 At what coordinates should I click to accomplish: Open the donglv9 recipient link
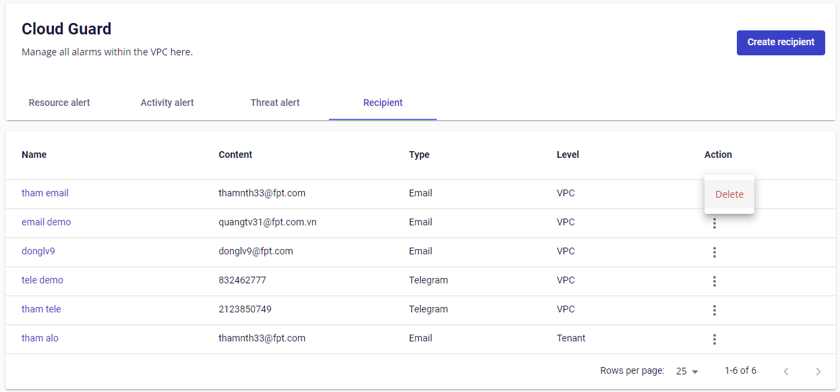pyautogui.click(x=38, y=251)
